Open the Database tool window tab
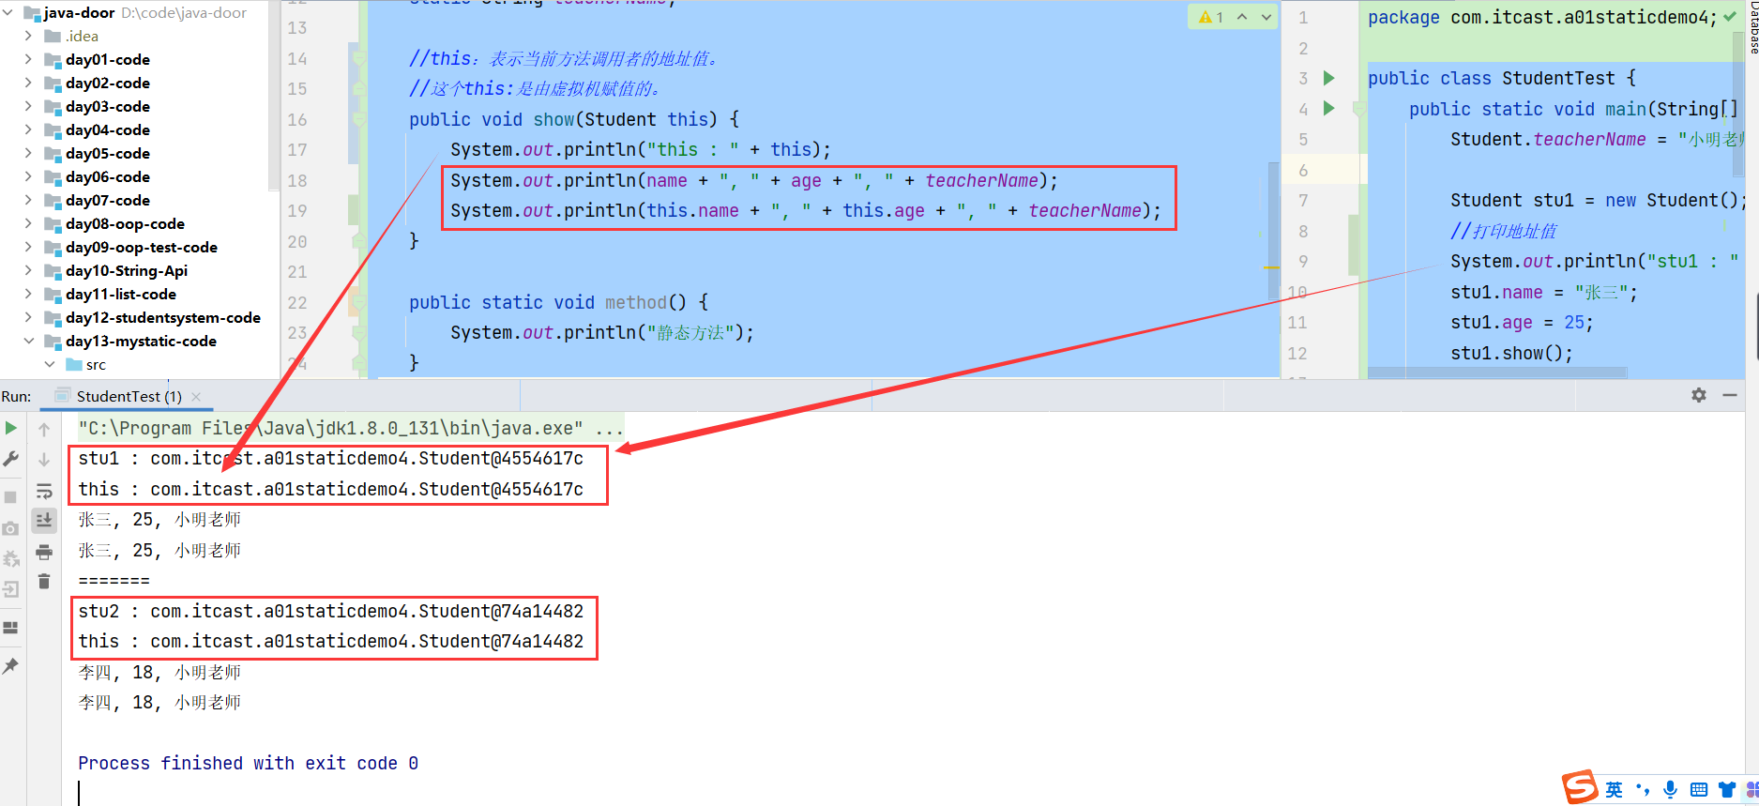Image resolution: width=1759 pixels, height=806 pixels. pos(1752,26)
